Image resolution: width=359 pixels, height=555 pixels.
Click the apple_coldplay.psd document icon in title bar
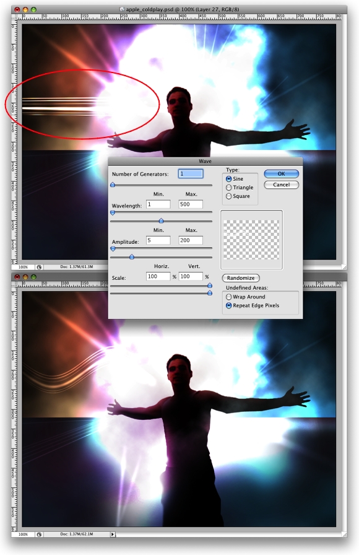click(x=123, y=9)
